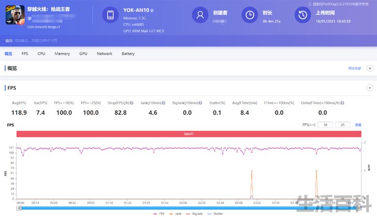Screen dimensions: 377x217
Task: Click FPS threshold field showing 18
Action: pos(325,125)
